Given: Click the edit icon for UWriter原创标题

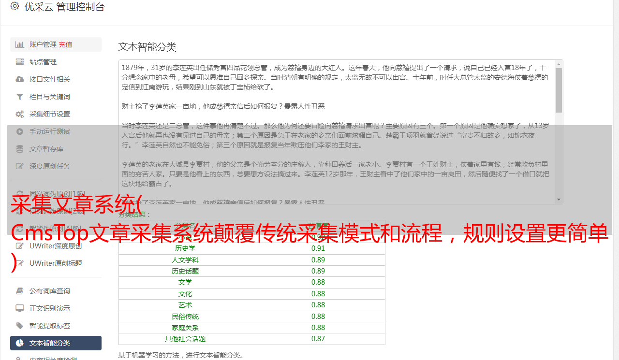Looking at the screenshot, I should click(x=20, y=263).
